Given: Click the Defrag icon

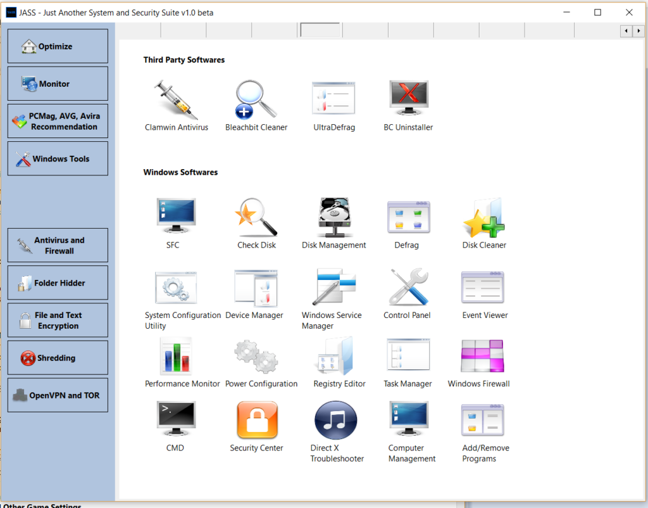Looking at the screenshot, I should pyautogui.click(x=408, y=217).
